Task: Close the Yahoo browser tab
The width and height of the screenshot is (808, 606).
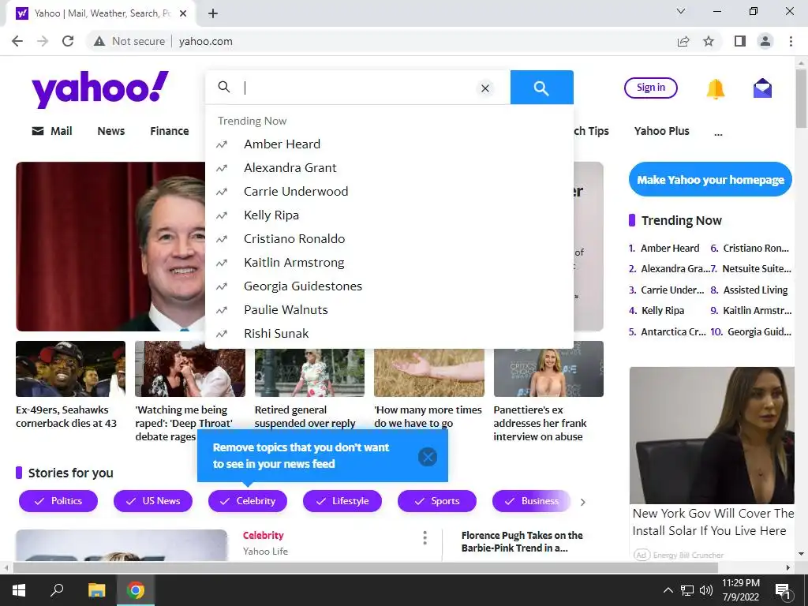Action: (x=183, y=13)
